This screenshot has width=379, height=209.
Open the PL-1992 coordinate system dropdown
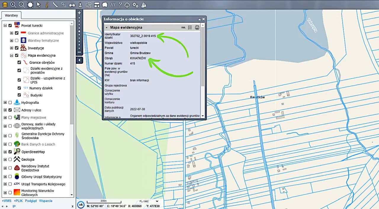[149, 201]
